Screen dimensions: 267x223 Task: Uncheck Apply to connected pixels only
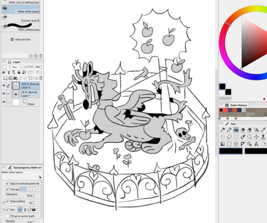click(x=7, y=183)
